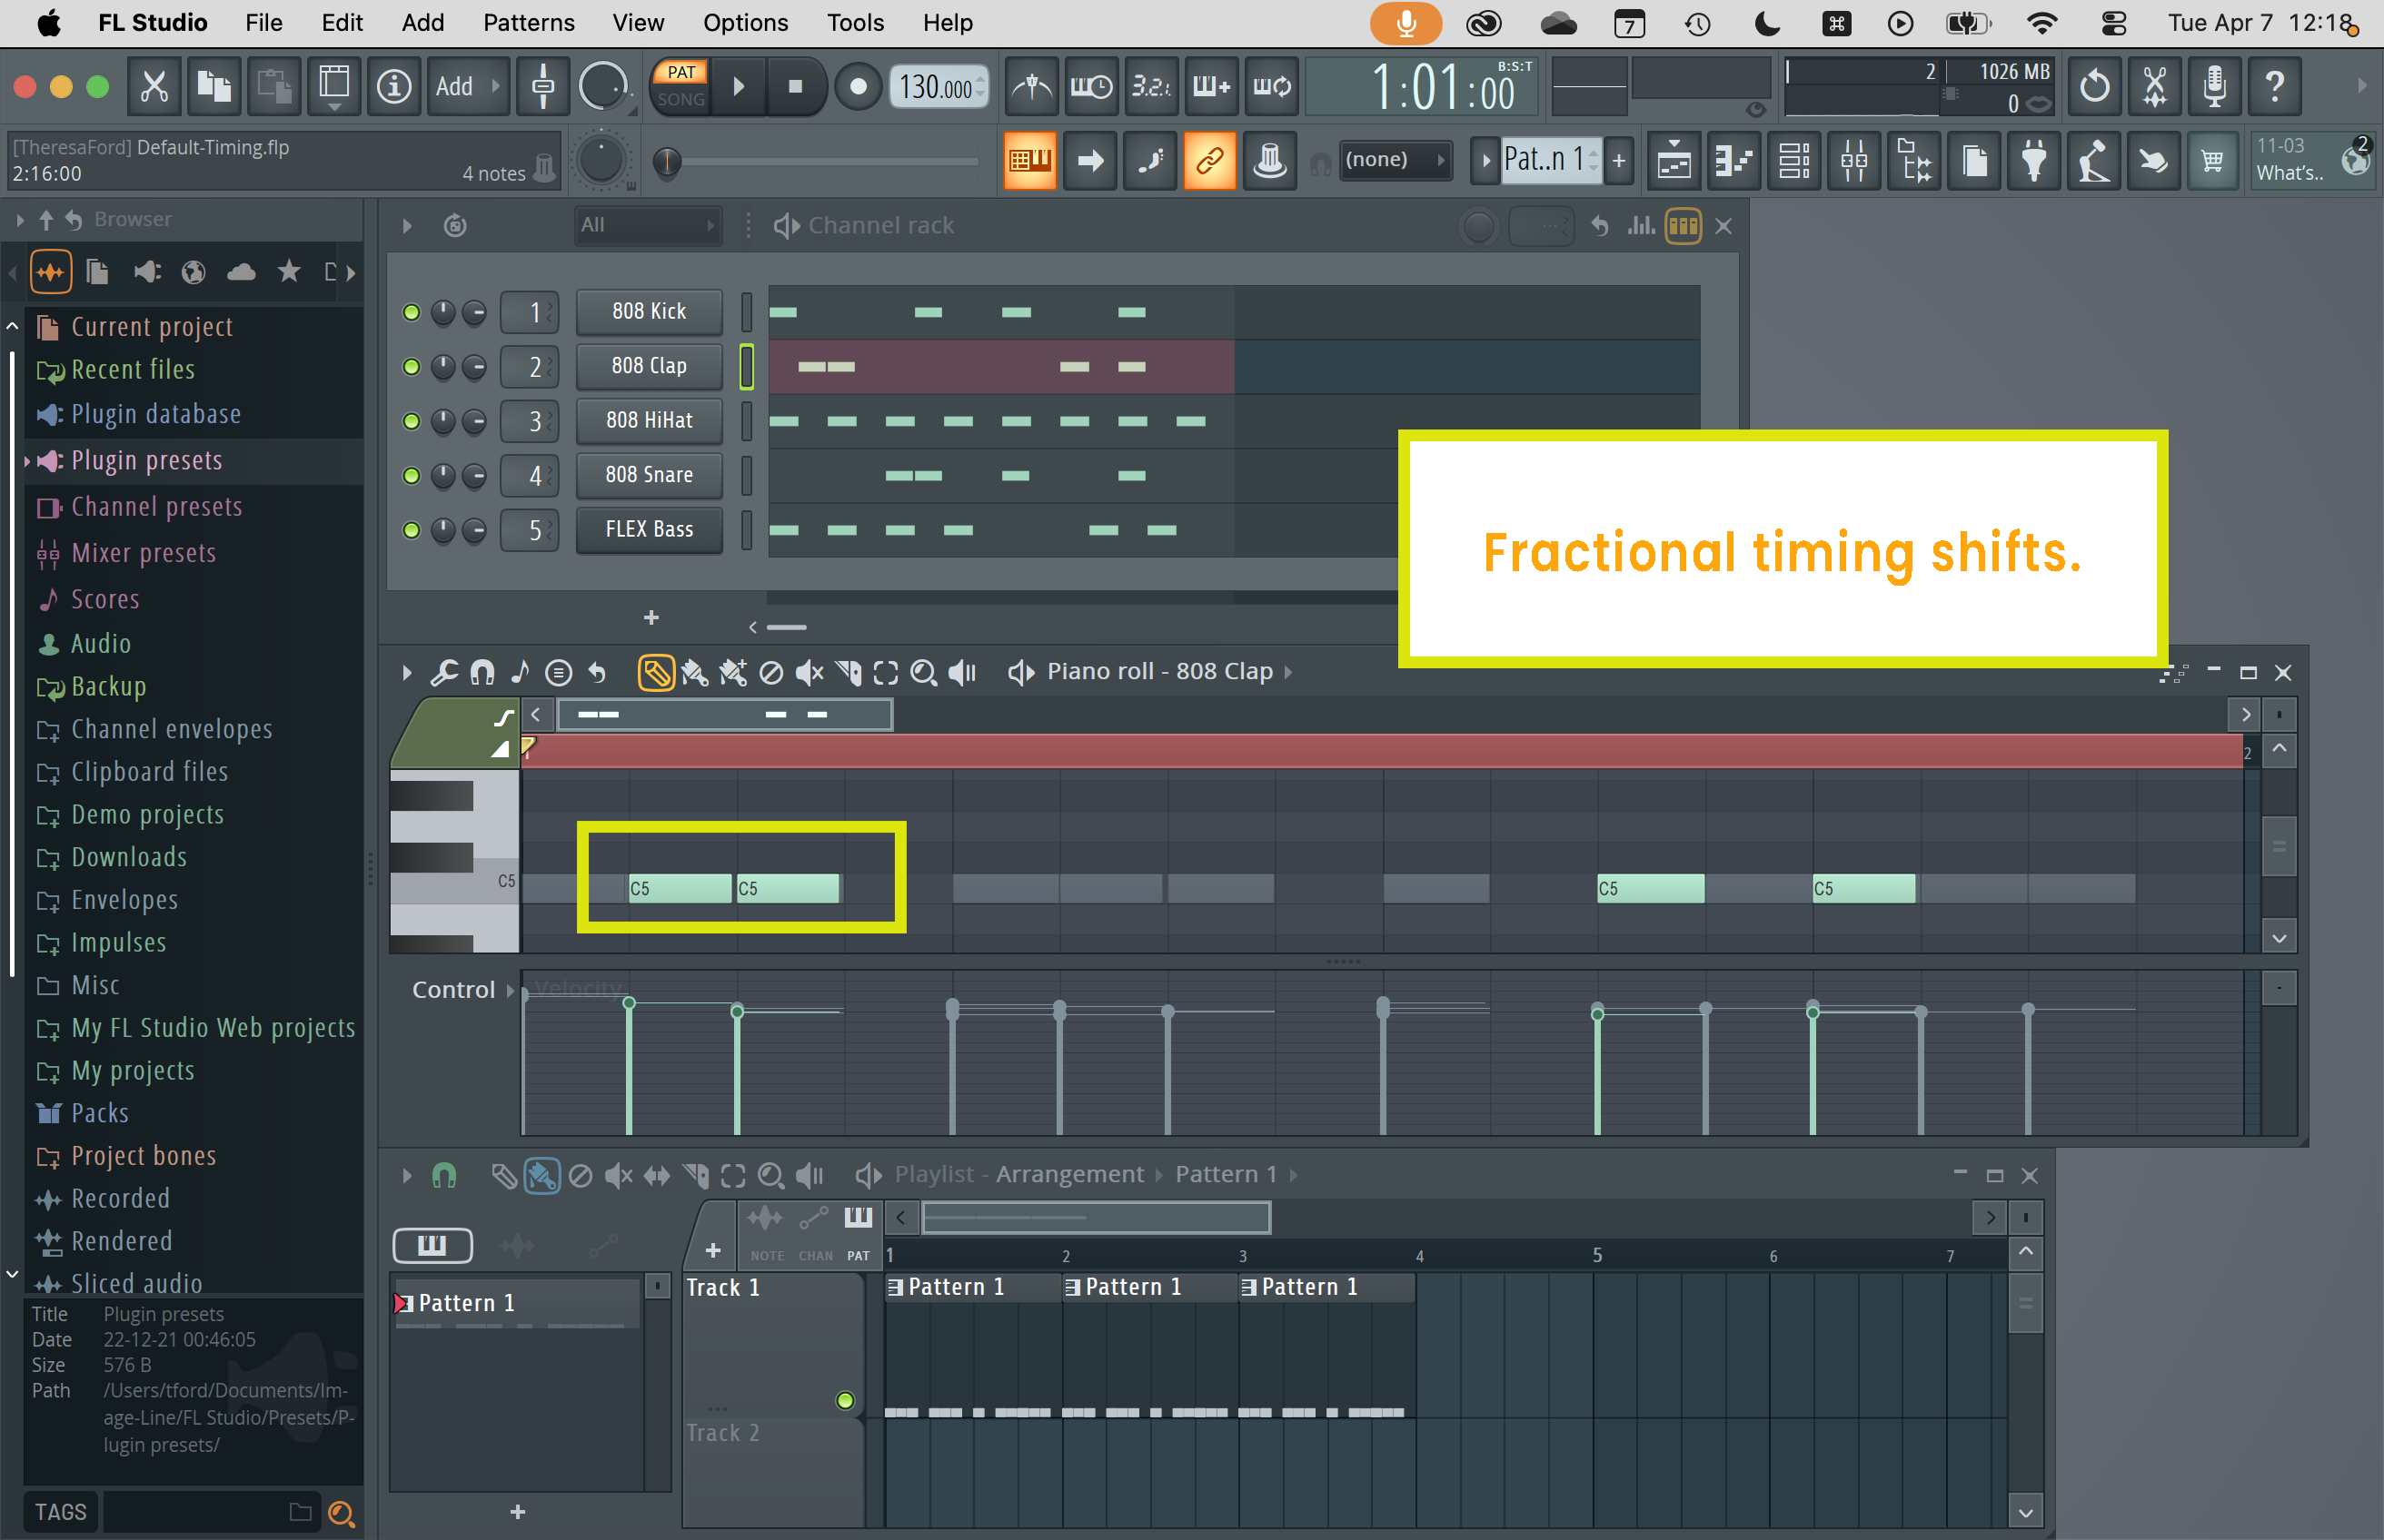
Task: Open the project info icon
Action: [x=394, y=87]
